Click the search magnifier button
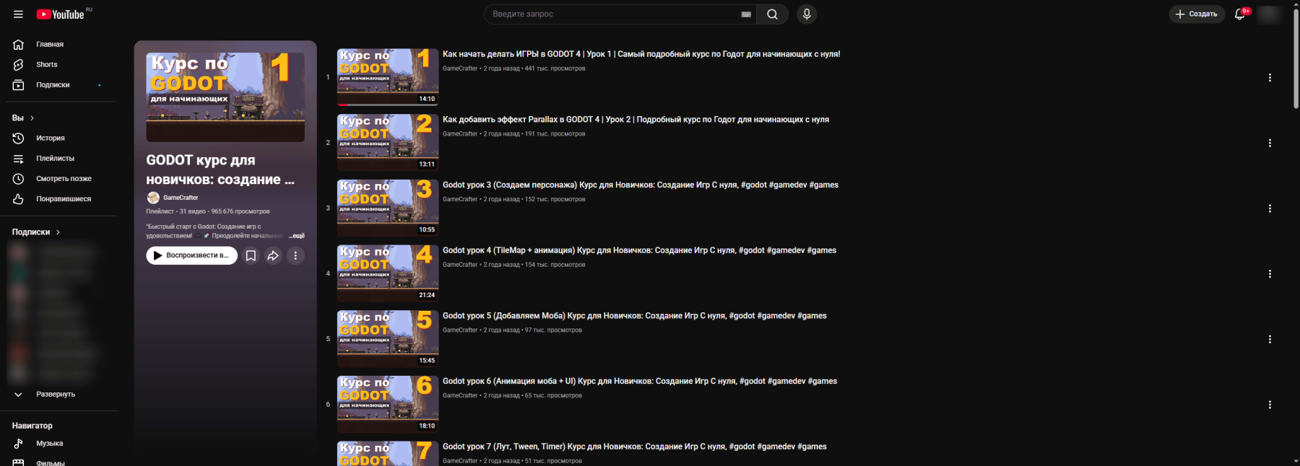 tap(772, 14)
